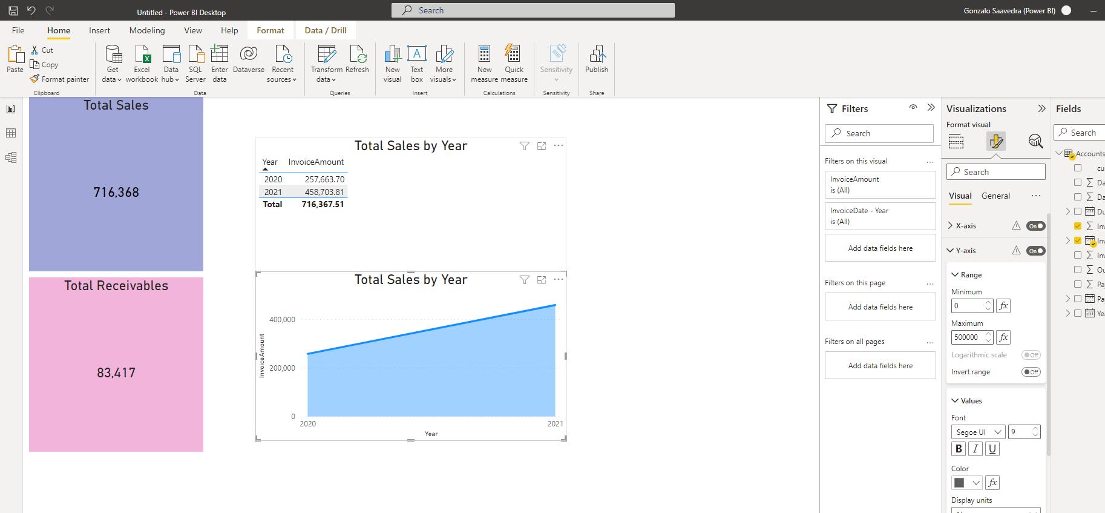Image resolution: width=1105 pixels, height=513 pixels.
Task: Switch to Report view in left sidebar
Action: 11,109
